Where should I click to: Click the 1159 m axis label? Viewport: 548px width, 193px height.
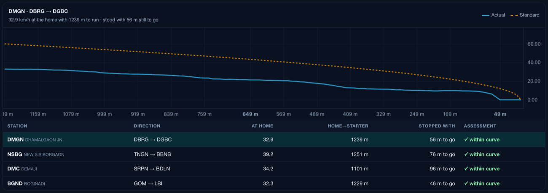pos(38,114)
